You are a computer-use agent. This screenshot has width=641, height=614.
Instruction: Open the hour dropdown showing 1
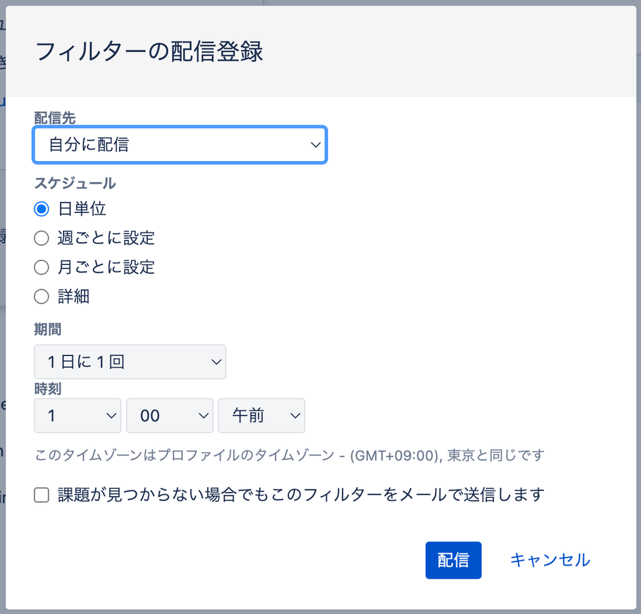click(x=77, y=416)
